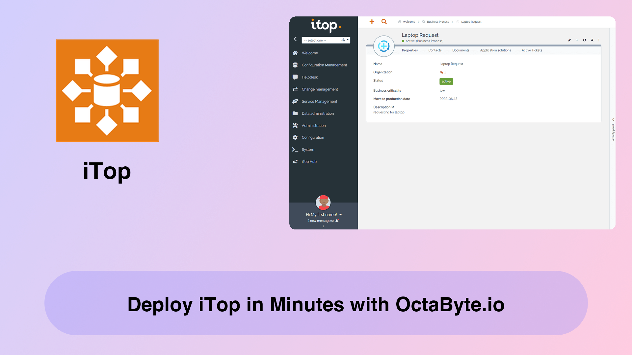This screenshot has width=632, height=355.
Task: Switch to the Contacts tab
Action: (435, 50)
